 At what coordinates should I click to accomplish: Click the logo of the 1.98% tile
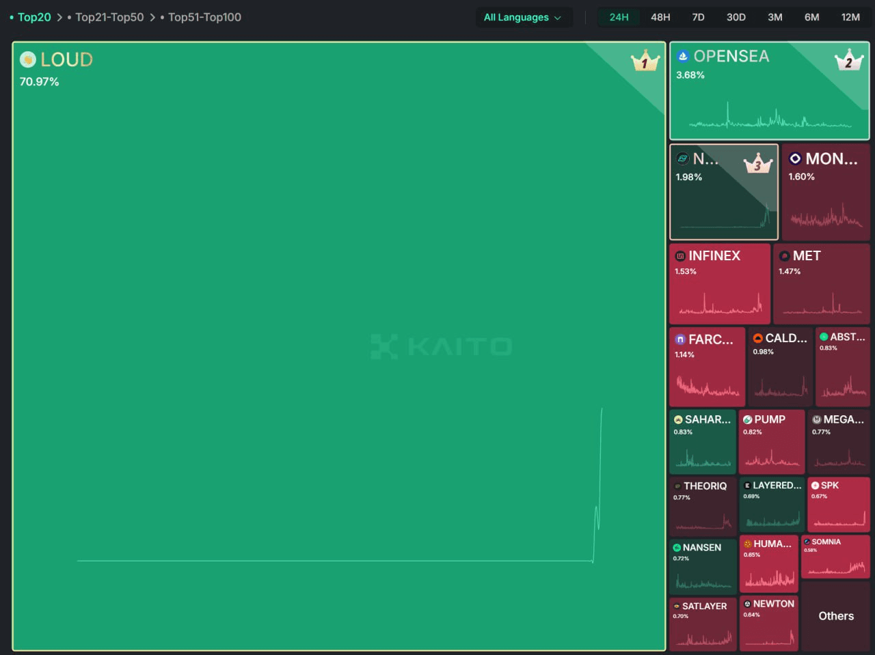[x=682, y=159]
